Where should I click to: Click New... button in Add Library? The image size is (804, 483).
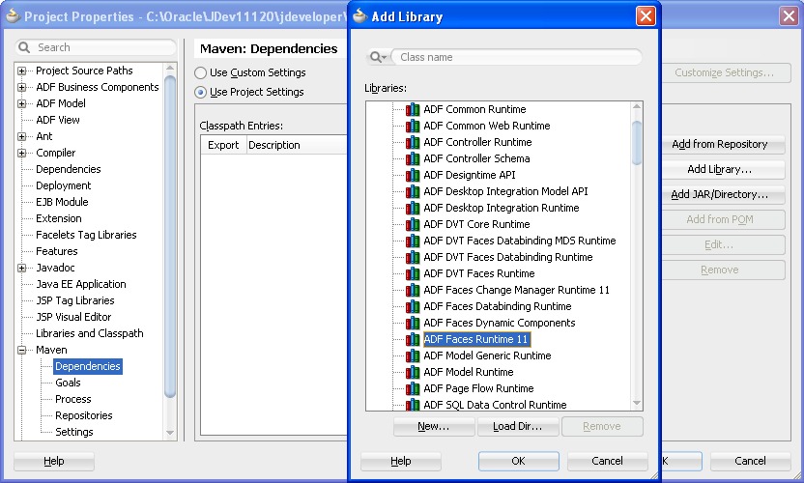434,426
